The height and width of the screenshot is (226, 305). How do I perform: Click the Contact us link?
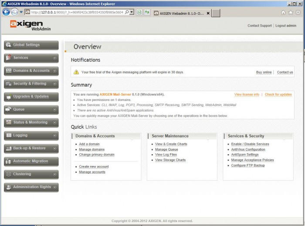point(285,72)
